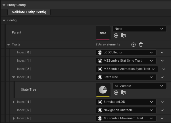Expand Index [ 6 ] Movement Trait entry
Viewport: 171px width, 123px height.
coord(13,118)
